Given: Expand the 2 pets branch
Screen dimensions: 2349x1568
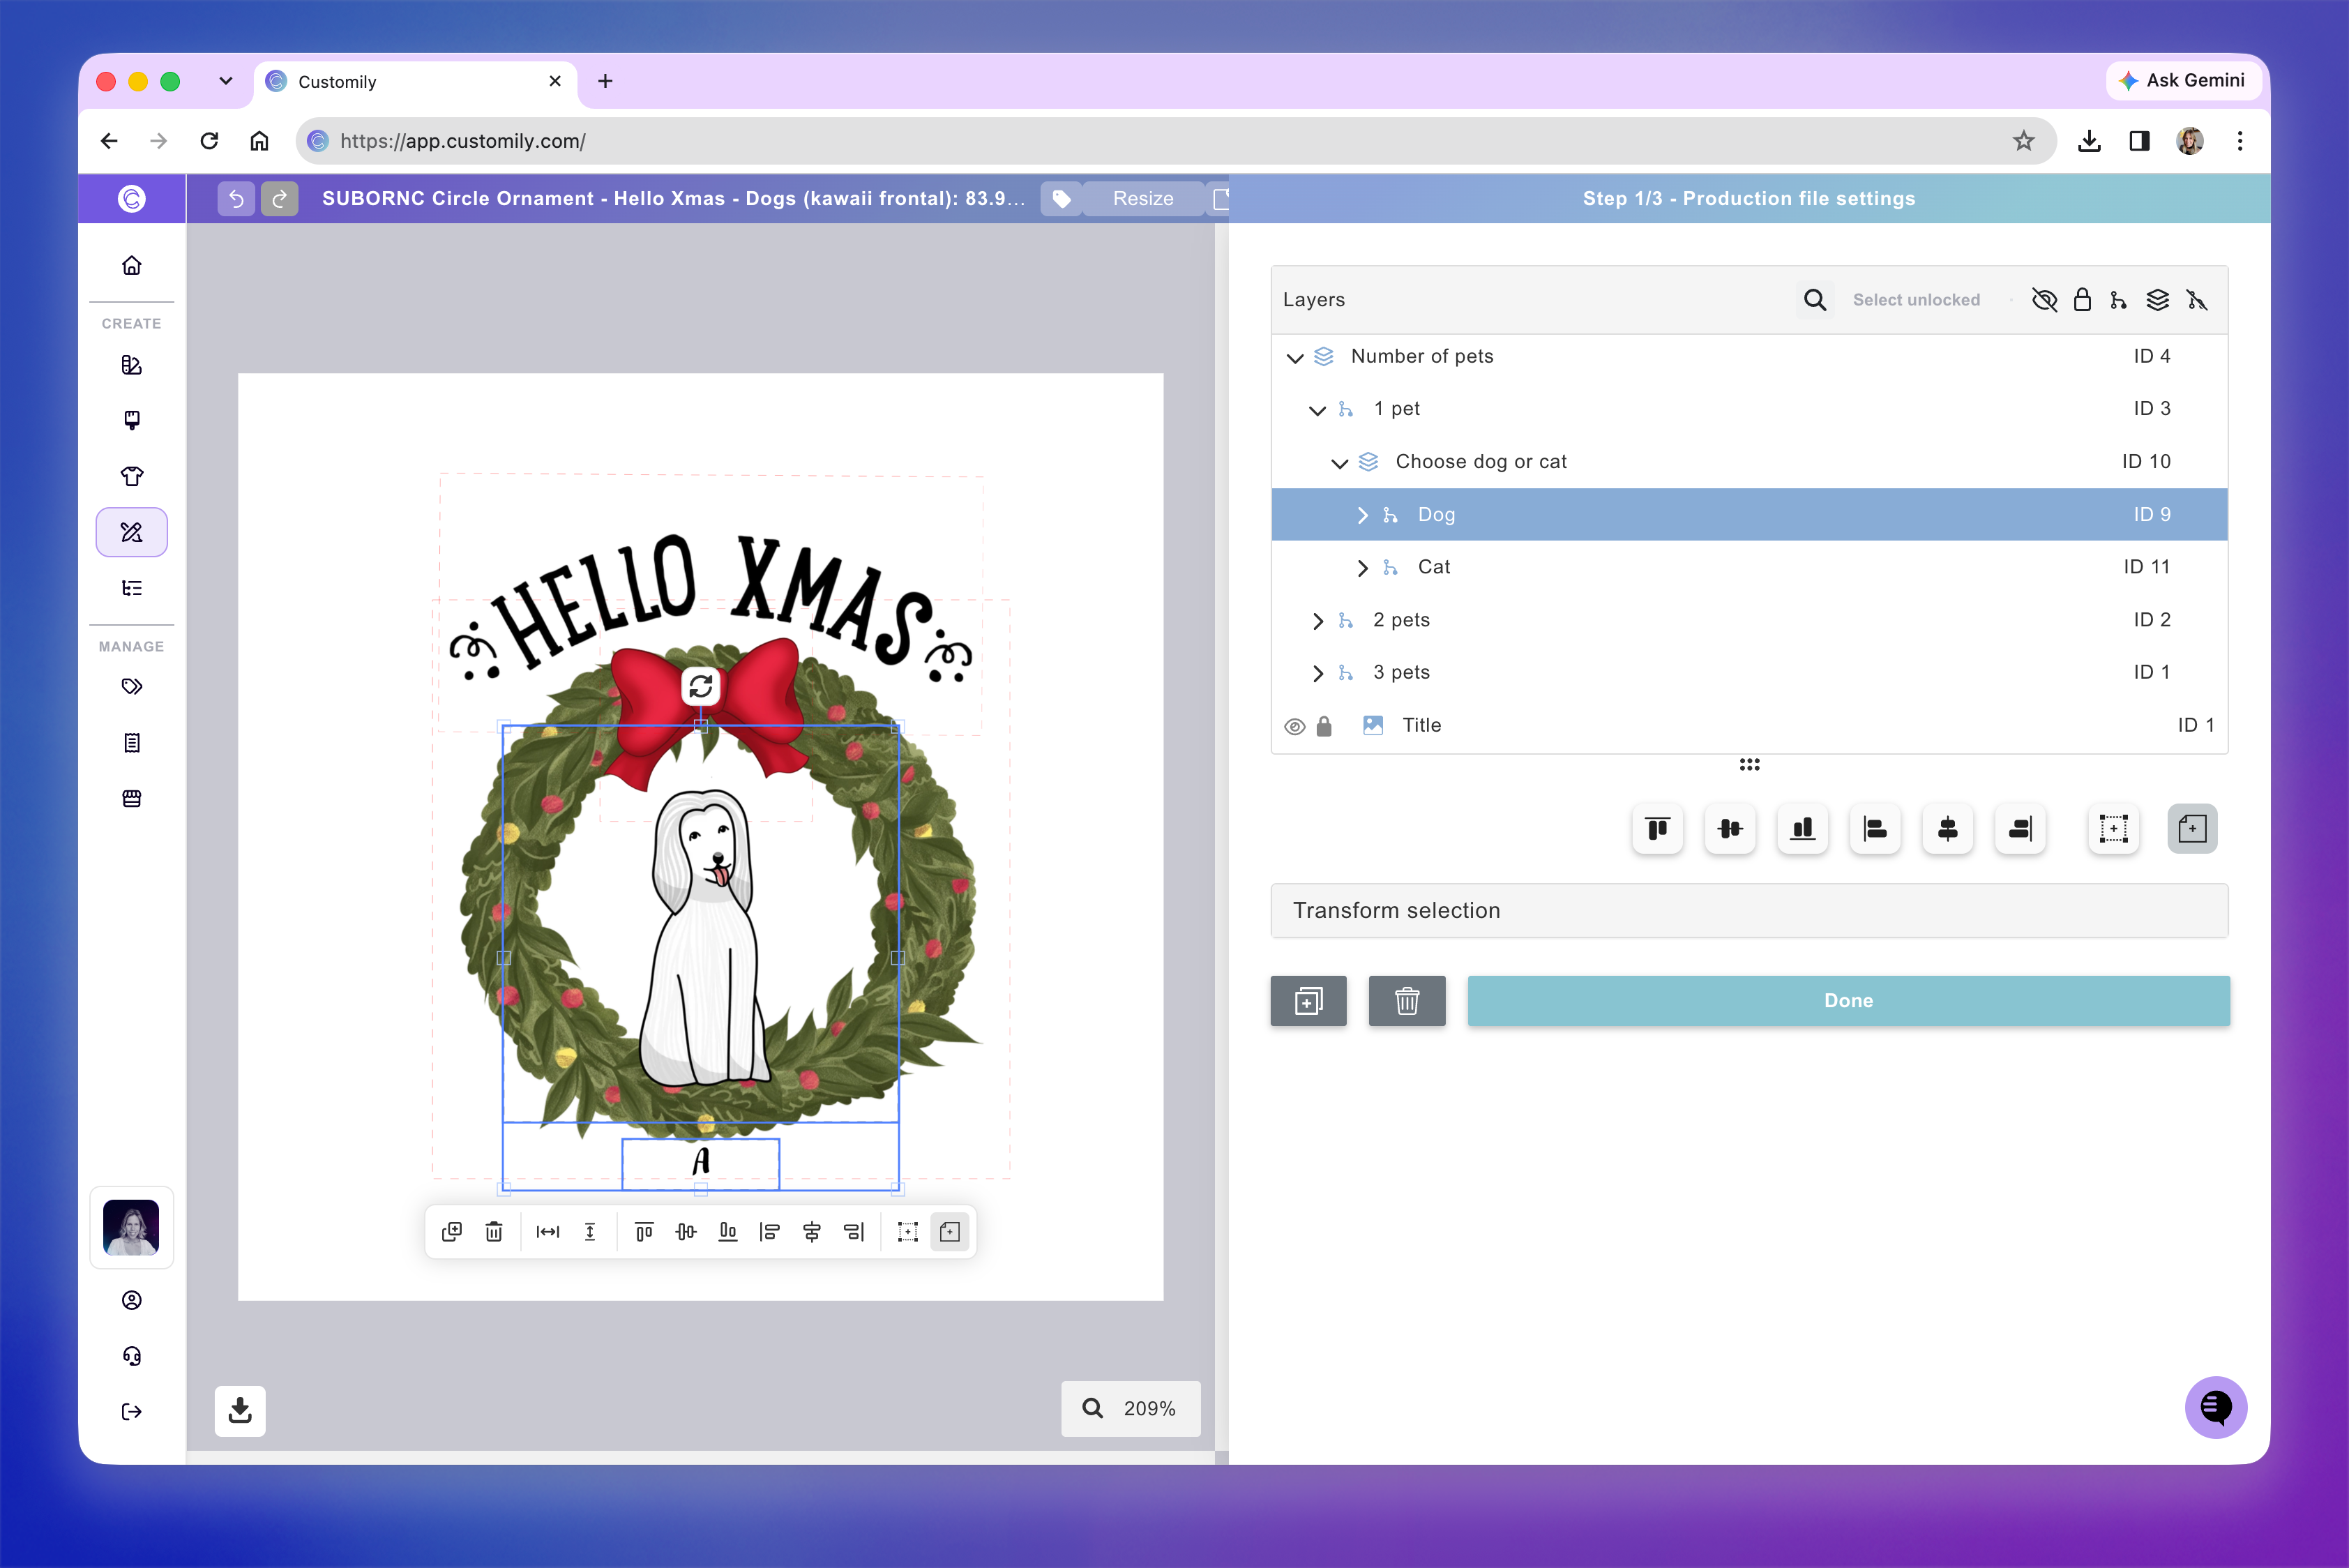Looking at the screenshot, I should 1317,621.
